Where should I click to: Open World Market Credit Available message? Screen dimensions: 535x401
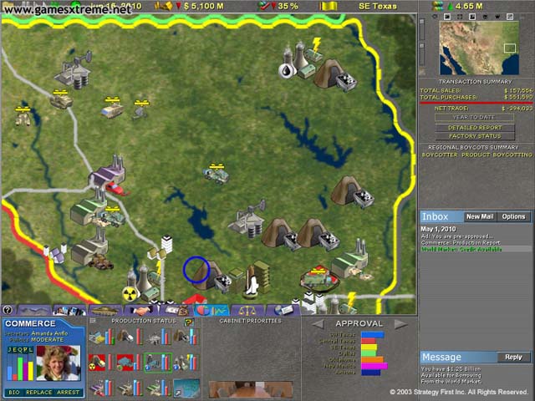click(462, 249)
